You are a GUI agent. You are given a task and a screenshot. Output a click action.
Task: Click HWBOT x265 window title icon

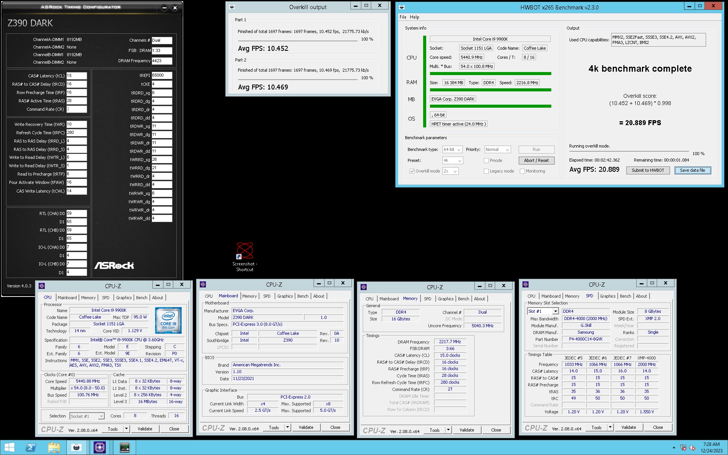pyautogui.click(x=402, y=7)
